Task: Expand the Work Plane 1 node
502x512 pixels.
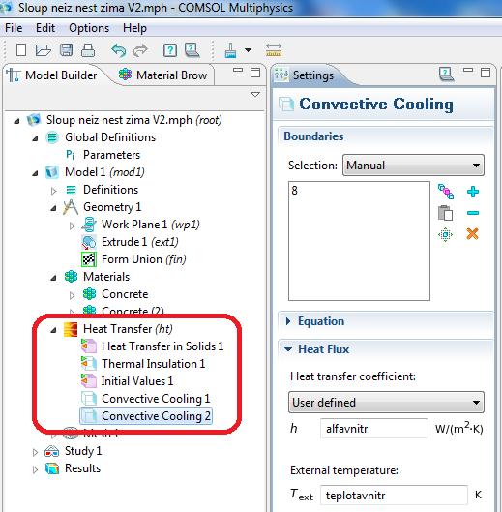Action: pos(73,226)
